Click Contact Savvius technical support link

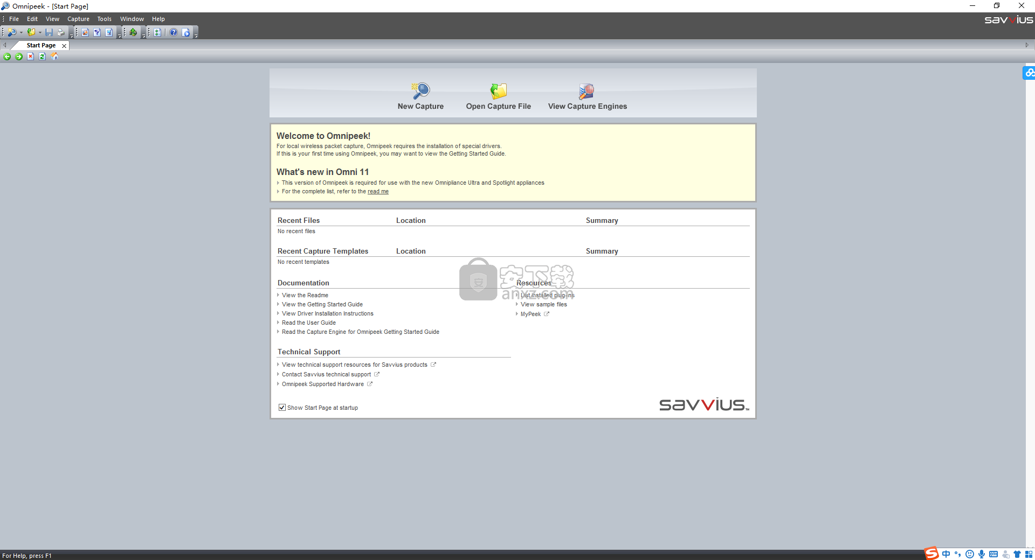pyautogui.click(x=326, y=374)
